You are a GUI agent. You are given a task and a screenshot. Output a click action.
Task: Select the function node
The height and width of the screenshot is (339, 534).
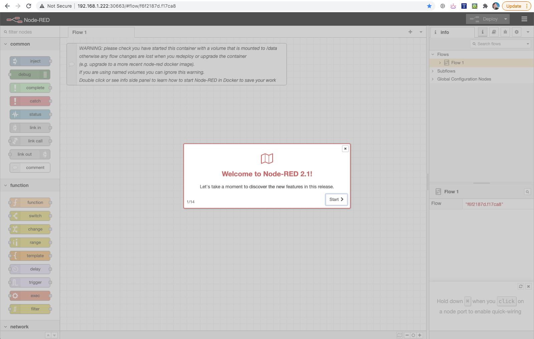[x=30, y=202]
